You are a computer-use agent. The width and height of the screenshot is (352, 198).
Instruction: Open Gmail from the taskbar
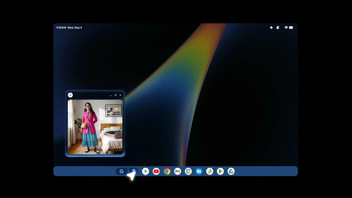[177, 171]
